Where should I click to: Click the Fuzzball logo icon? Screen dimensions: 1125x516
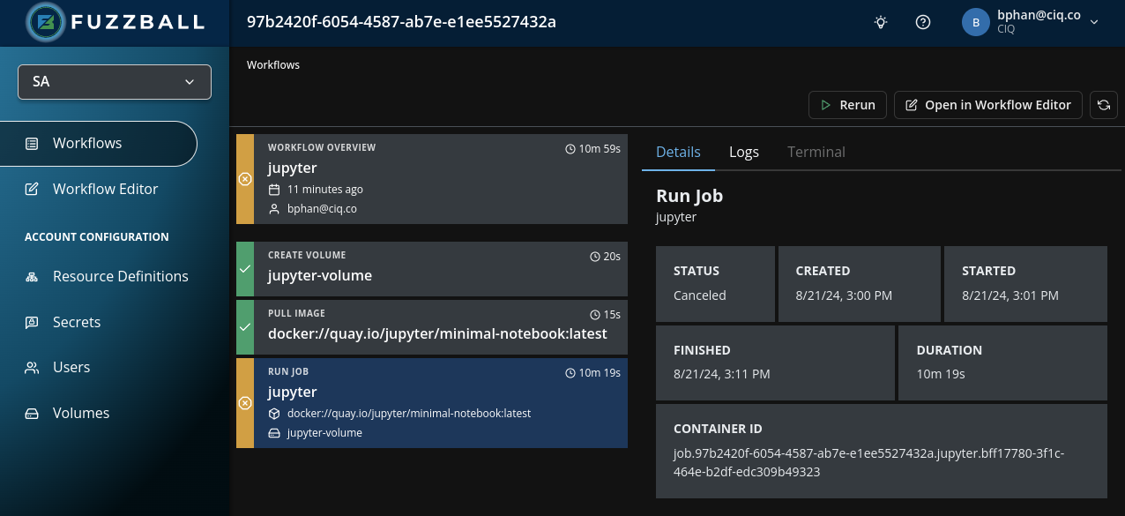pyautogui.click(x=47, y=22)
